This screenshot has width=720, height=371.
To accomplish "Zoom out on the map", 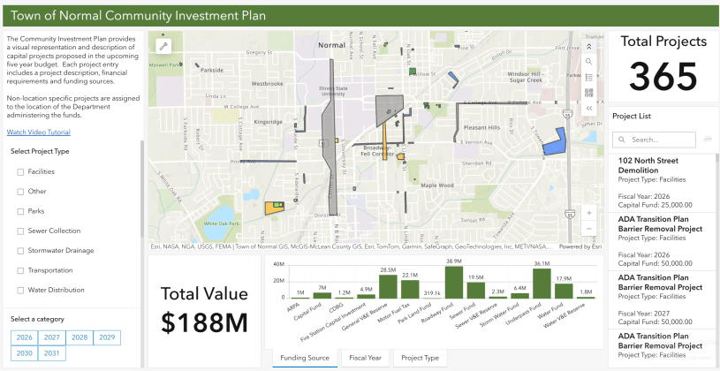I will [x=588, y=229].
